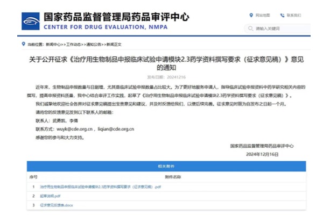Image resolution: width=323 pixels, height=215 pixels.
Task: Click the signature date 2024年12月16日
Action: (x=262, y=154)
